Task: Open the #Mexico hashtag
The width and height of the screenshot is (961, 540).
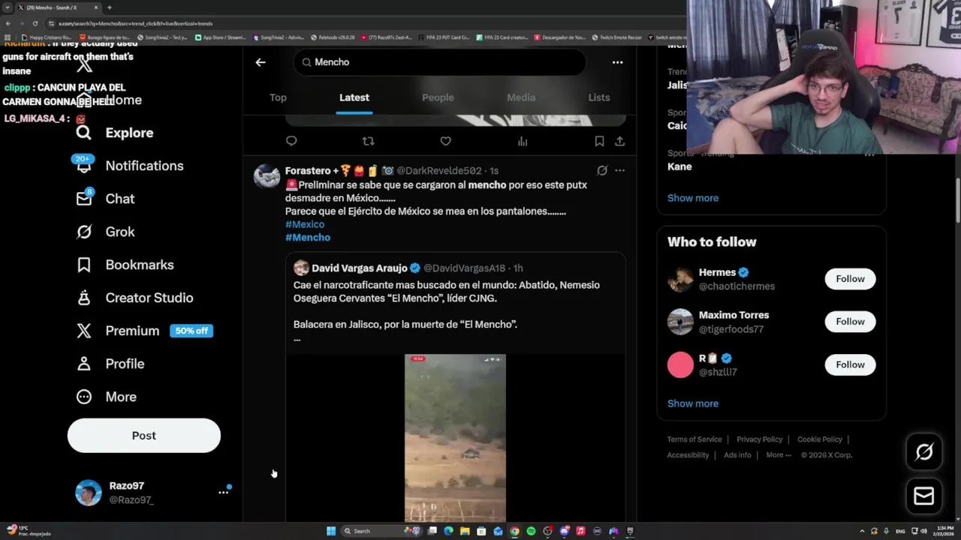Action: point(305,224)
